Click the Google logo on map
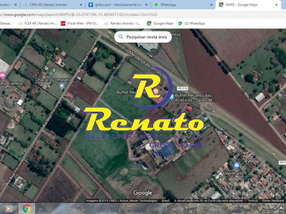The image size is (286, 214). click(143, 193)
